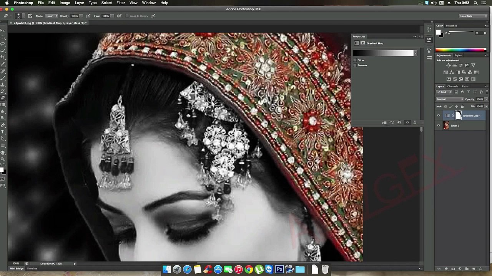The height and width of the screenshot is (276, 492).
Task: Add a Curves adjustment
Action: click(461, 65)
